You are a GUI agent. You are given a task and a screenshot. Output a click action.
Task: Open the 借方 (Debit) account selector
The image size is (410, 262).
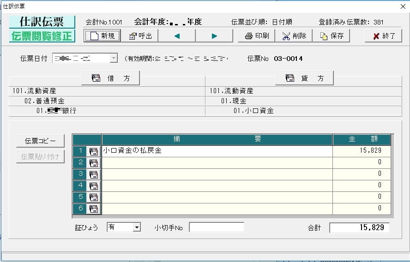pos(110,78)
